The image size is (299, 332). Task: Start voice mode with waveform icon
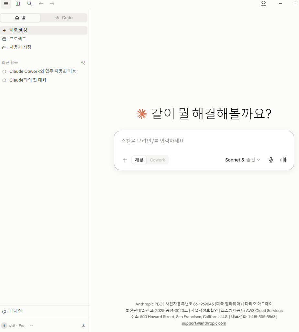pos(283,160)
